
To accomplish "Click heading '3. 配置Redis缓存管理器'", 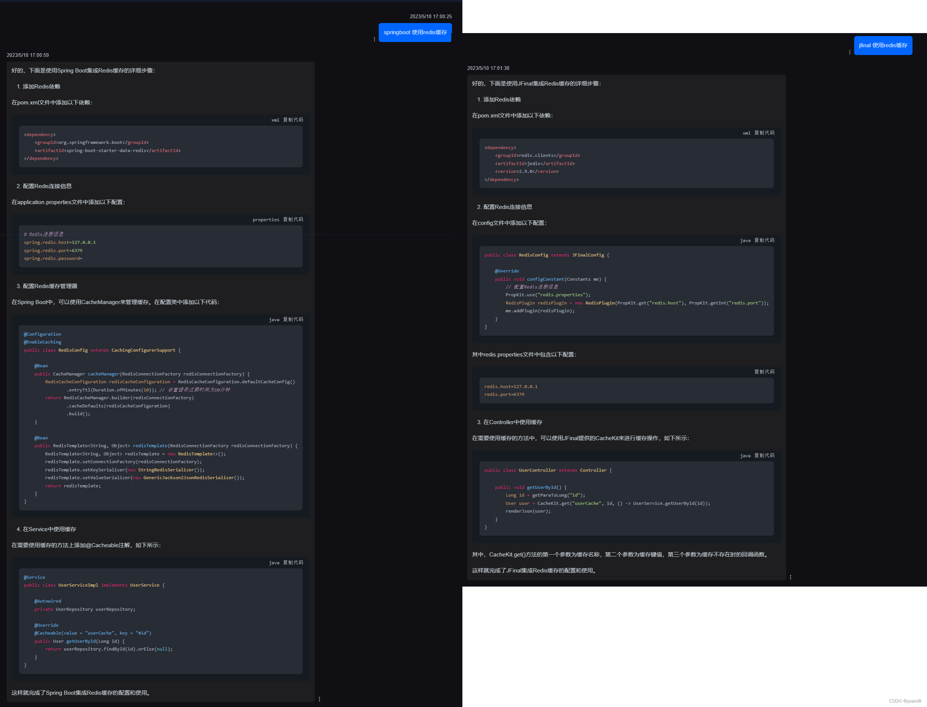I will 47,286.
